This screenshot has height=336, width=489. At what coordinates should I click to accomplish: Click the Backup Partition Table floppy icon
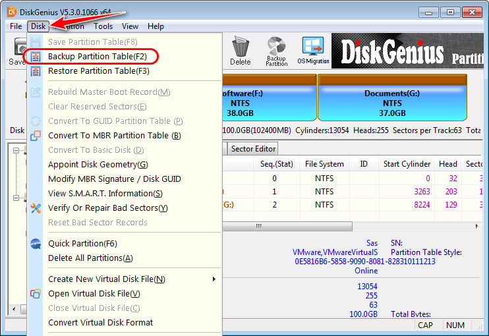point(36,57)
